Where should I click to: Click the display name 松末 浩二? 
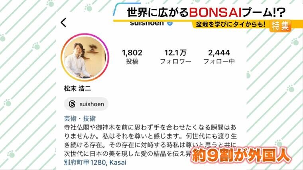click(77, 88)
